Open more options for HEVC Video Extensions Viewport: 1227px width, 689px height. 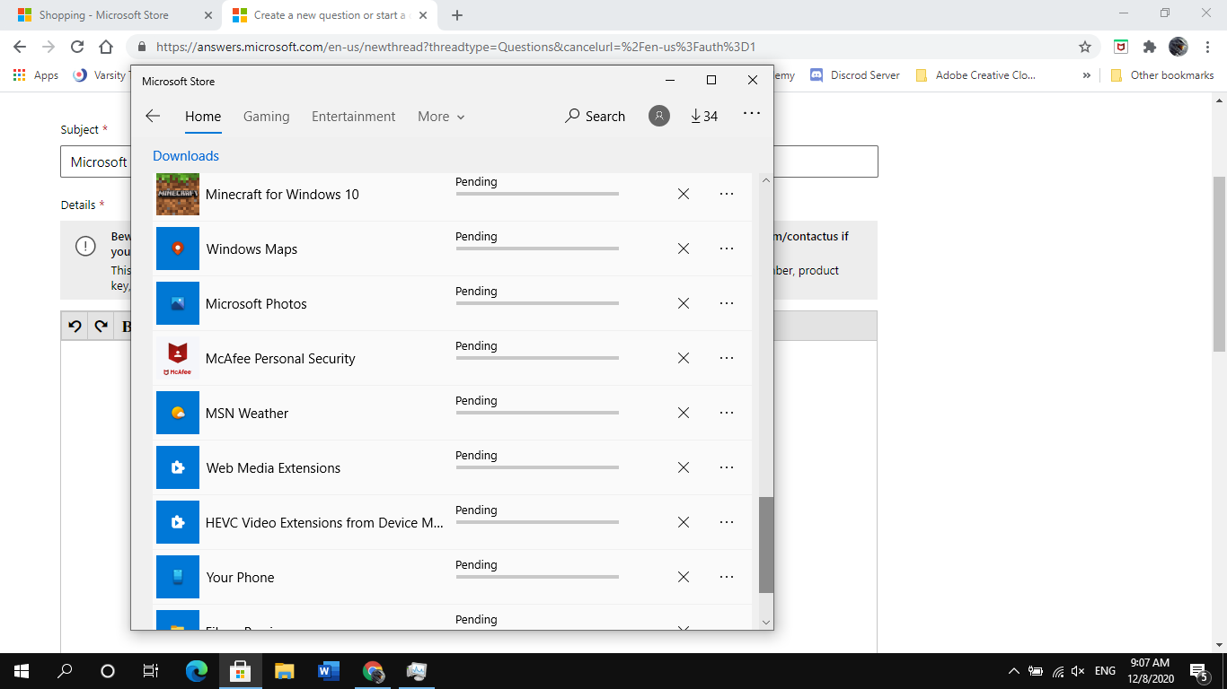[x=727, y=522]
